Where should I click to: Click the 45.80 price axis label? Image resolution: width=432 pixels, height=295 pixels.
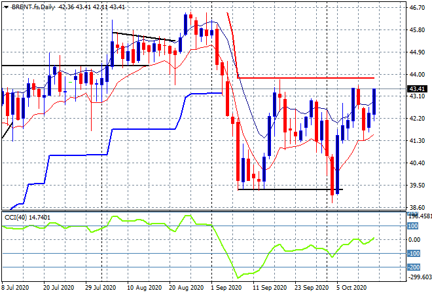point(417,29)
